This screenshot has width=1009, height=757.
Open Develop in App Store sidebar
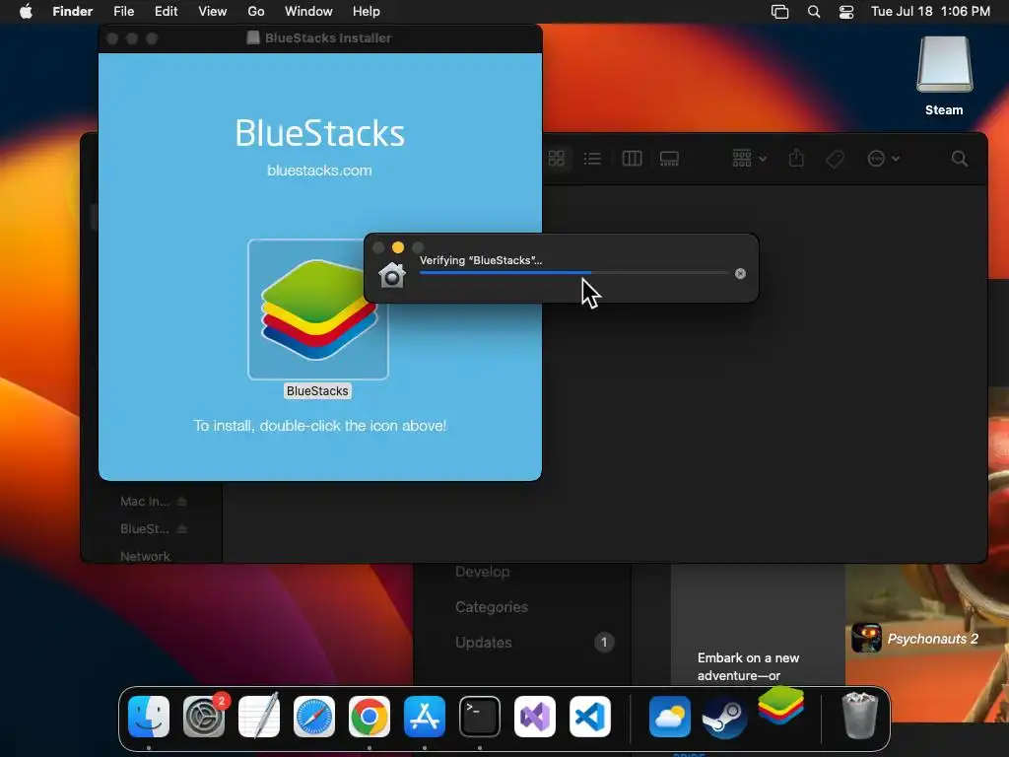[482, 572]
